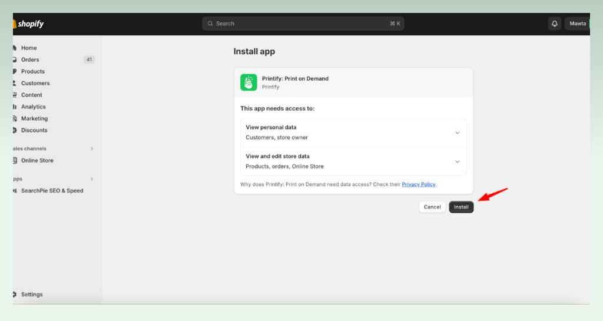603x321 pixels.
Task: Click the SearchPie app icon
Action: point(15,191)
